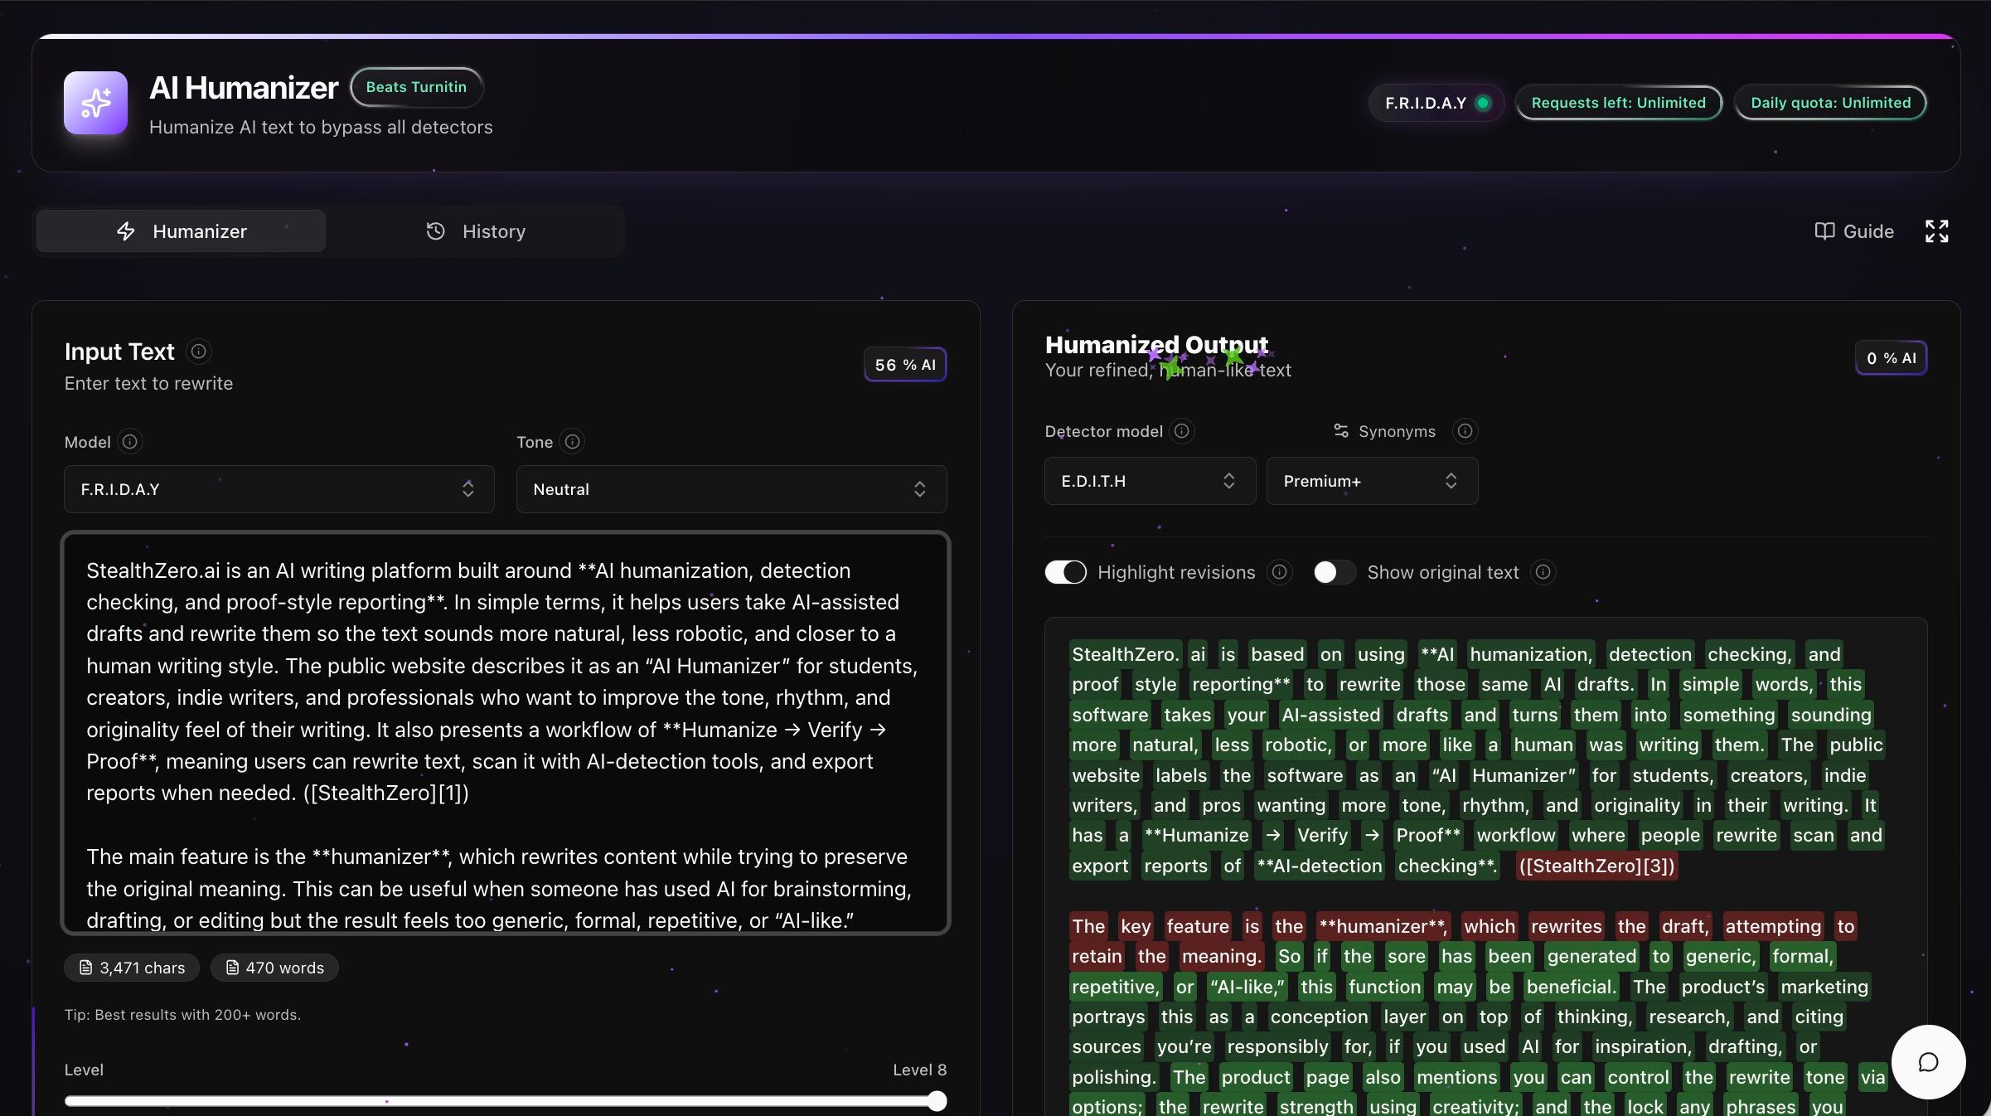This screenshot has height=1116, width=1991.
Task: Click the Daily quota: Unlimited badge
Action: coord(1830,103)
